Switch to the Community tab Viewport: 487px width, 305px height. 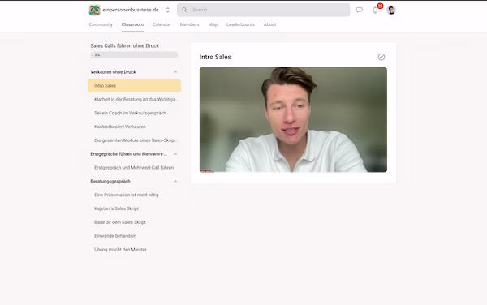click(x=101, y=24)
